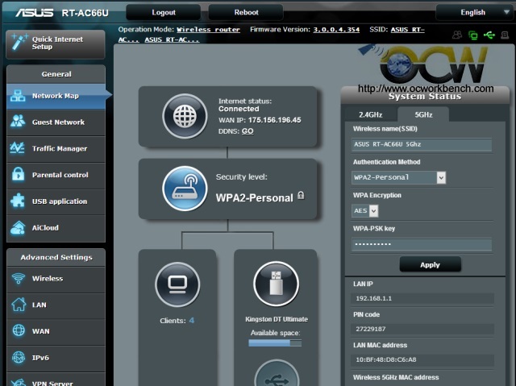Viewport: 516px width, 386px height.
Task: Switch to the 2.4GHz tab
Action: [371, 114]
